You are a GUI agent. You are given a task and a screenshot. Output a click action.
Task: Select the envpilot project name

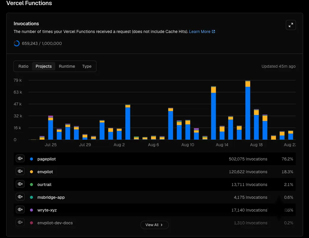tap(45, 172)
